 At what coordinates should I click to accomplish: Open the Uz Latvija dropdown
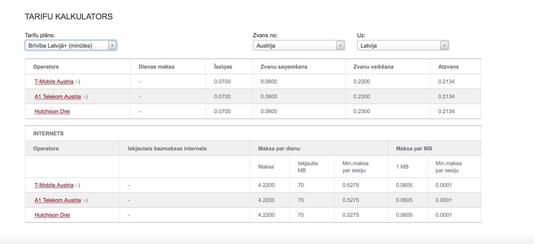point(403,45)
